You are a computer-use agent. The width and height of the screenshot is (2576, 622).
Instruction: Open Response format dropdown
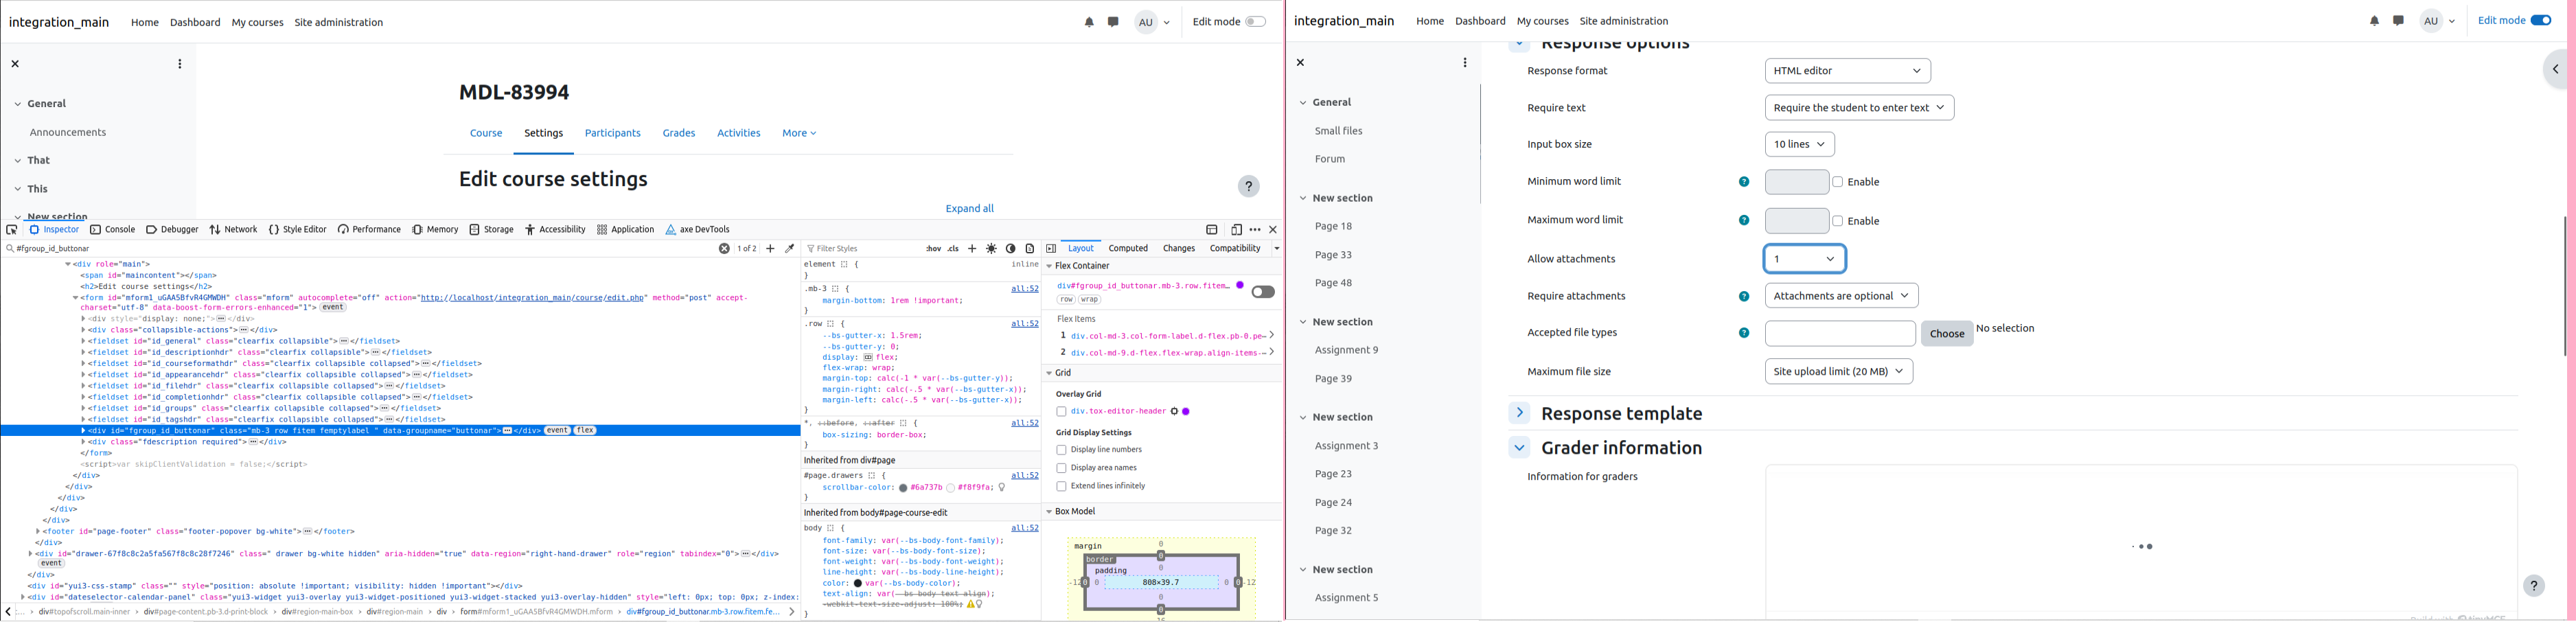[1847, 71]
